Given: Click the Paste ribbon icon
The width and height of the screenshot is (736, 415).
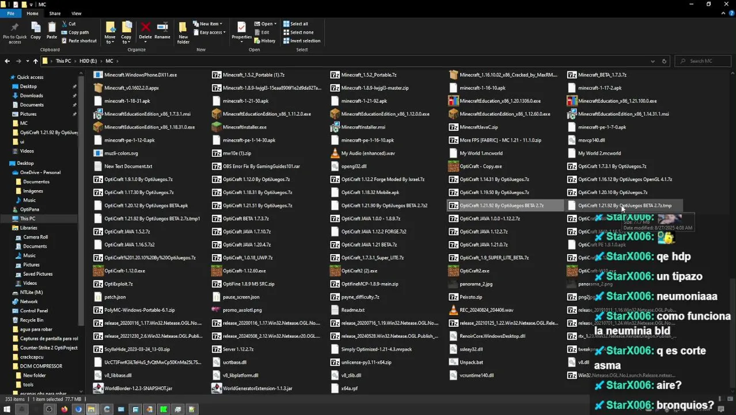Looking at the screenshot, I should tap(52, 32).
